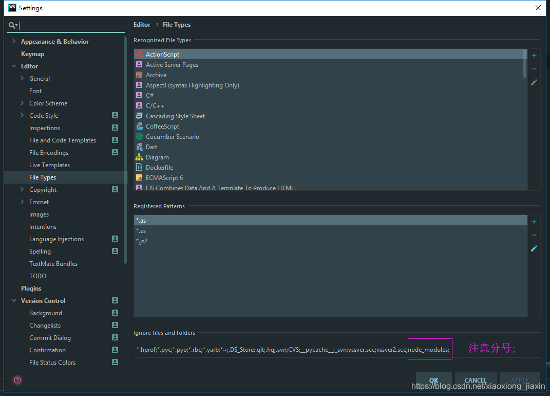This screenshot has height=396, width=550.
Task: Remove the selected recognized file type
Action: click(534, 69)
